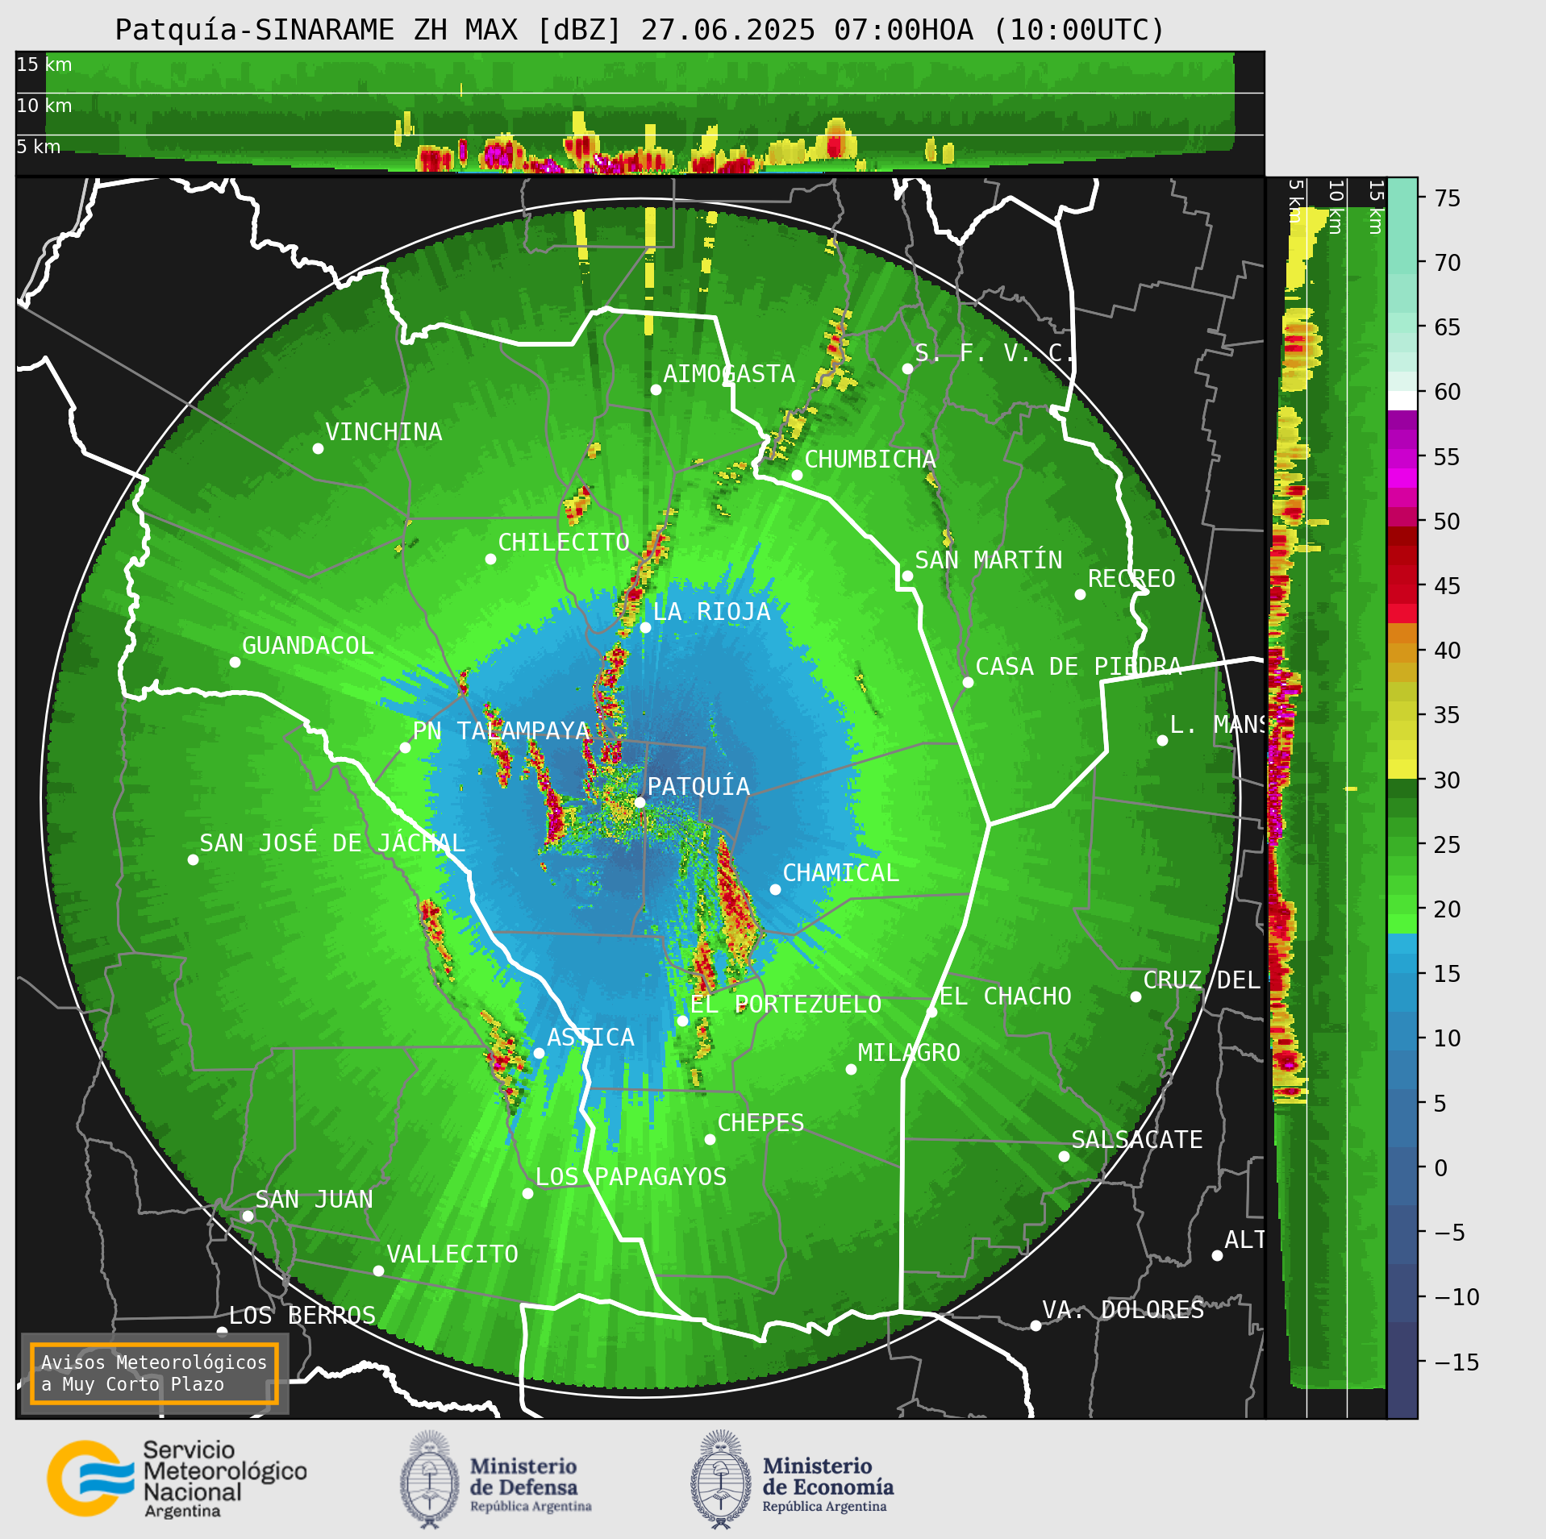Click the Patquía radar title text
Screen dimensions: 1546x1539
(640, 30)
